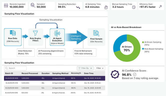Click the Final Sample document search icon

[96, 33]
